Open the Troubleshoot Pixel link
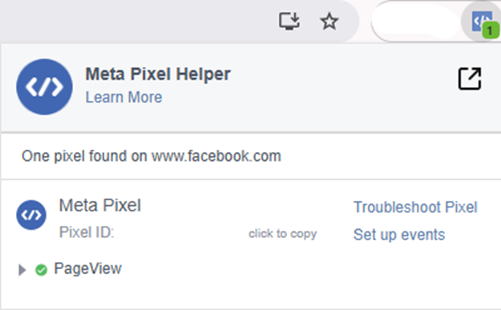Image resolution: width=501 pixels, height=310 pixels. tap(415, 207)
